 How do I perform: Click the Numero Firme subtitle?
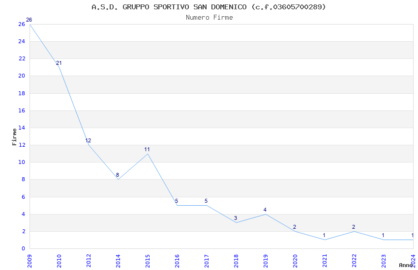(x=209, y=18)
